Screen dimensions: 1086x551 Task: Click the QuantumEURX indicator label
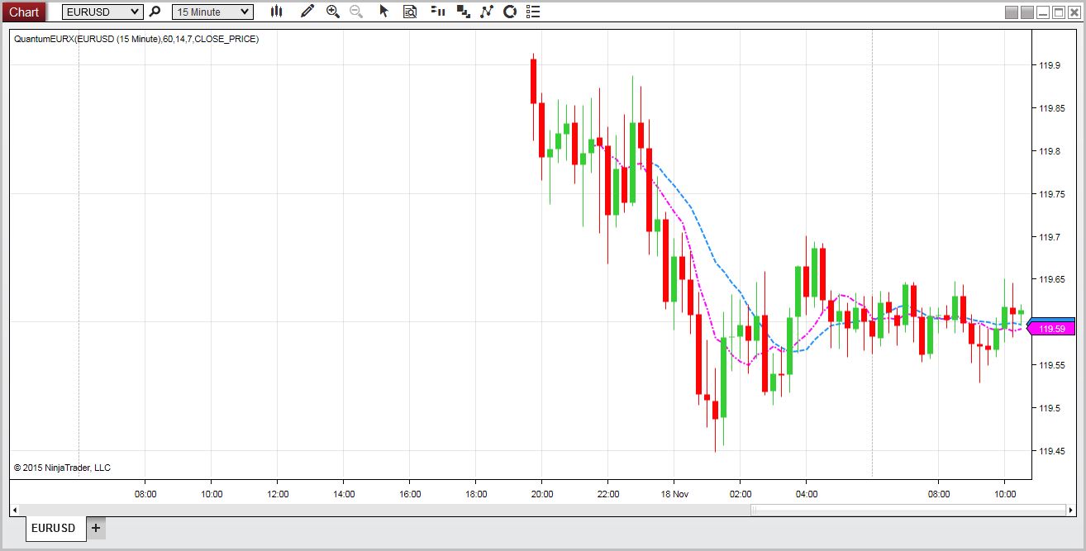pos(136,39)
